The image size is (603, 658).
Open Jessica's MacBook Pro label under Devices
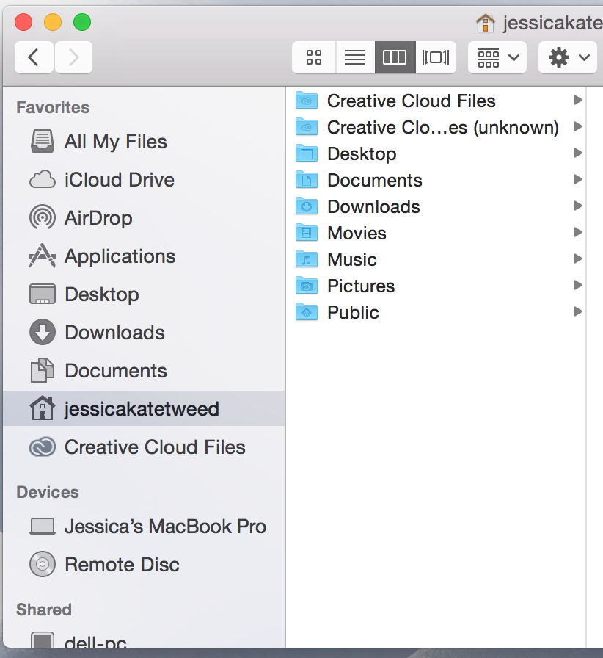coord(165,527)
